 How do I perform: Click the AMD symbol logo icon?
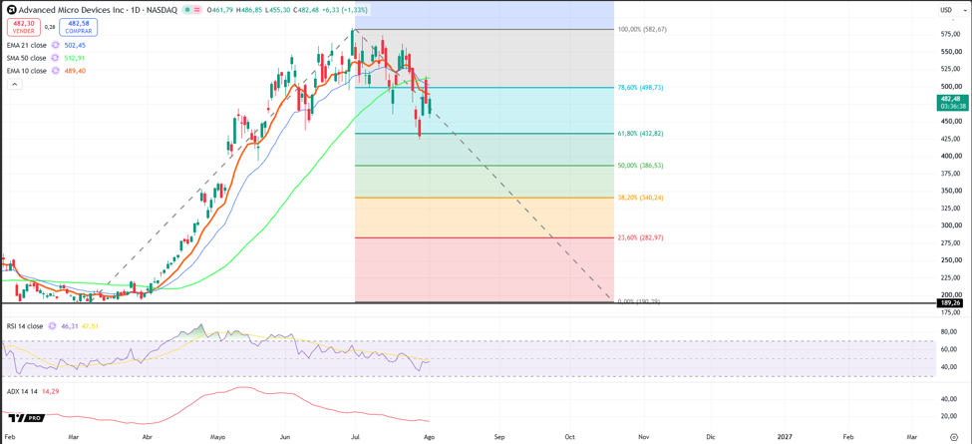click(x=11, y=10)
